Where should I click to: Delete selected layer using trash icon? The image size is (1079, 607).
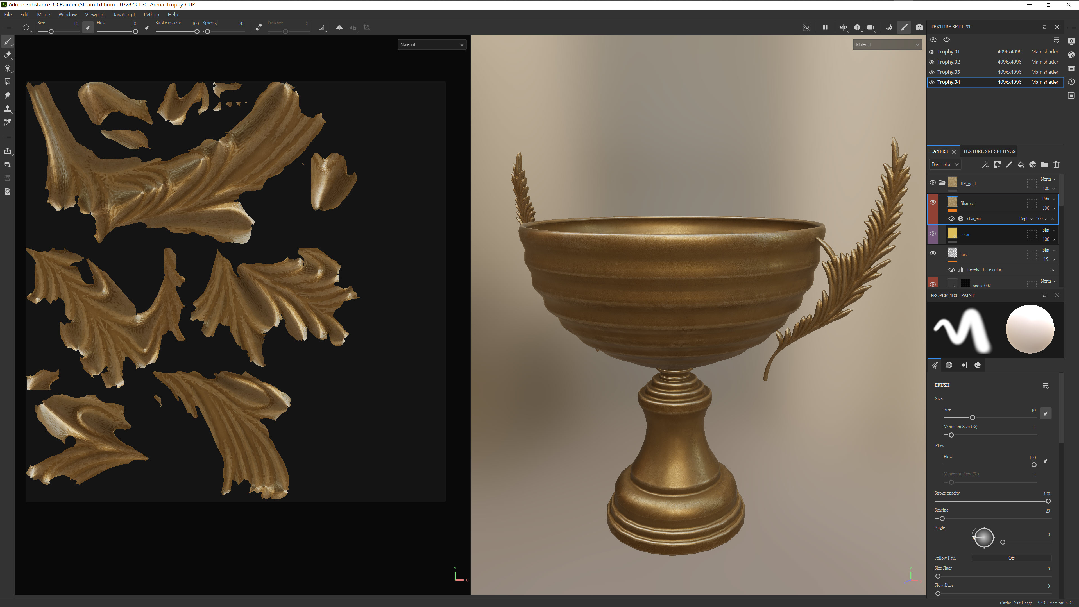click(x=1056, y=165)
